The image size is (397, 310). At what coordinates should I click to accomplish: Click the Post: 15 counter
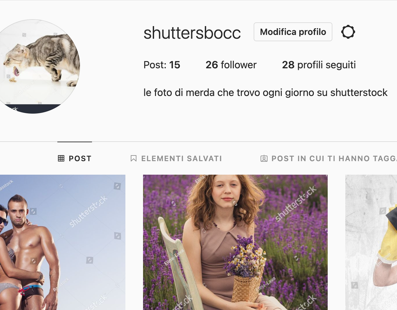[162, 65]
